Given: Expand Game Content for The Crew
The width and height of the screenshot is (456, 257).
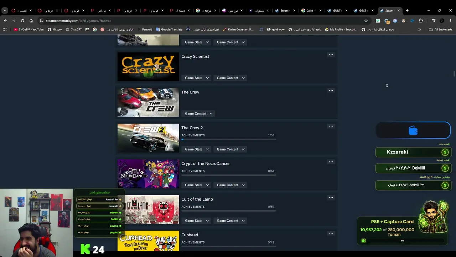Looking at the screenshot, I should point(199,114).
